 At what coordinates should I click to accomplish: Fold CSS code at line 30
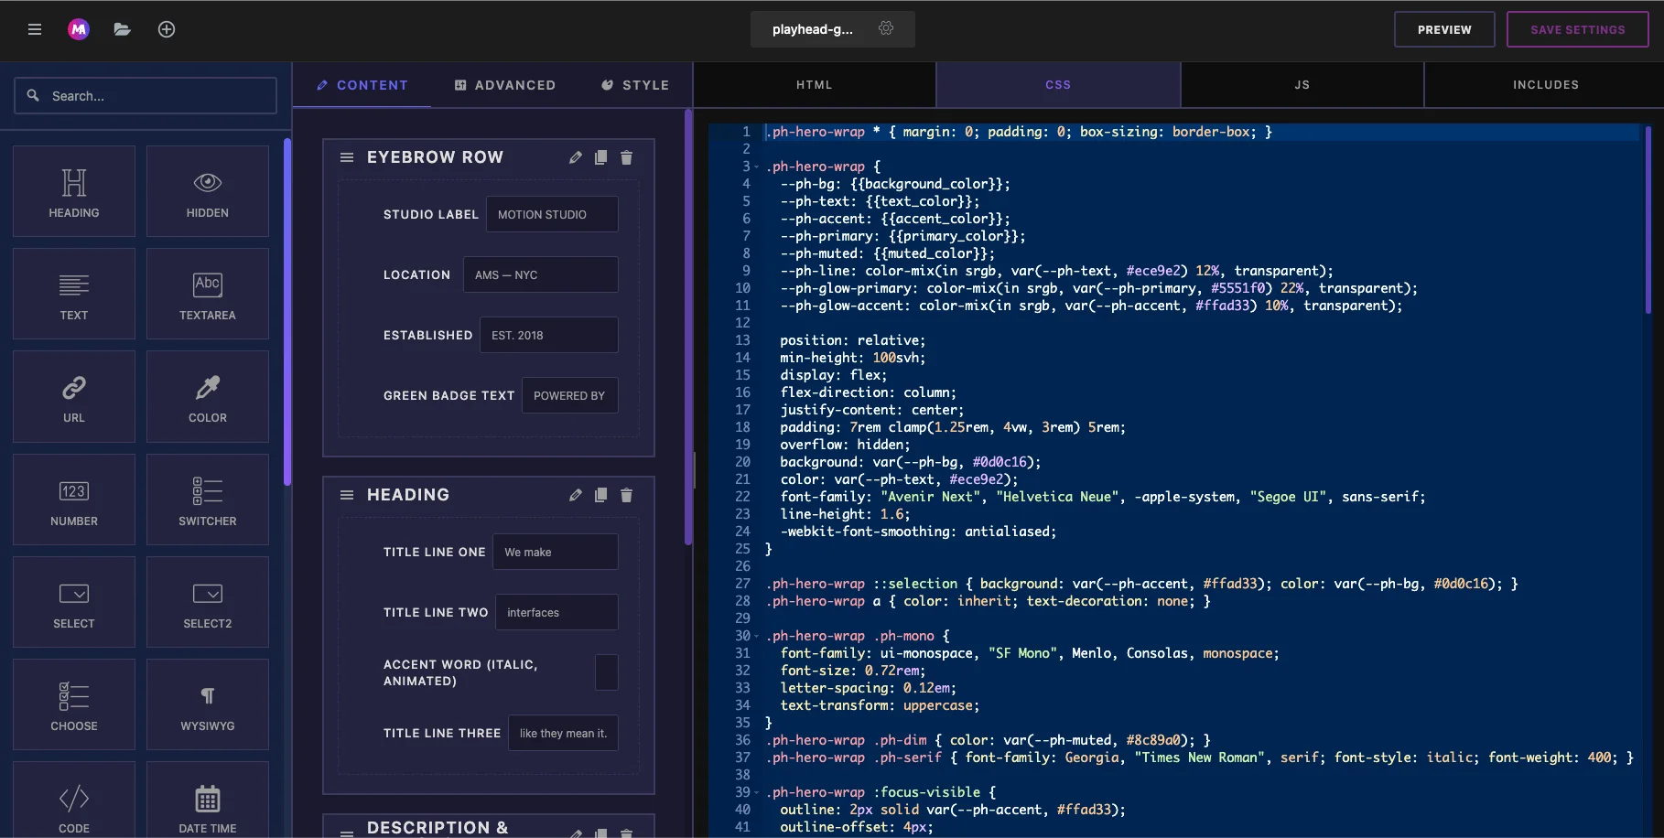pos(757,636)
